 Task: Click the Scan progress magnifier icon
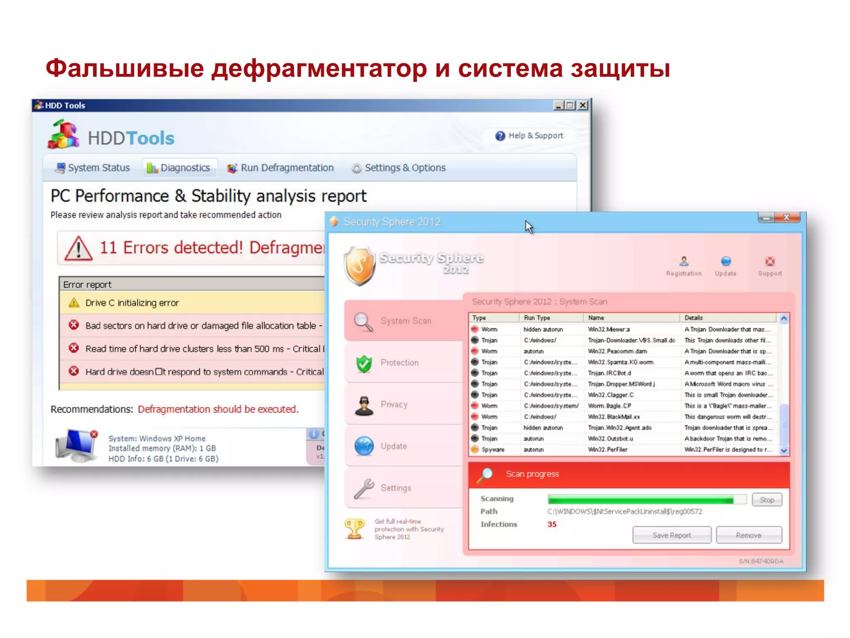tap(484, 475)
